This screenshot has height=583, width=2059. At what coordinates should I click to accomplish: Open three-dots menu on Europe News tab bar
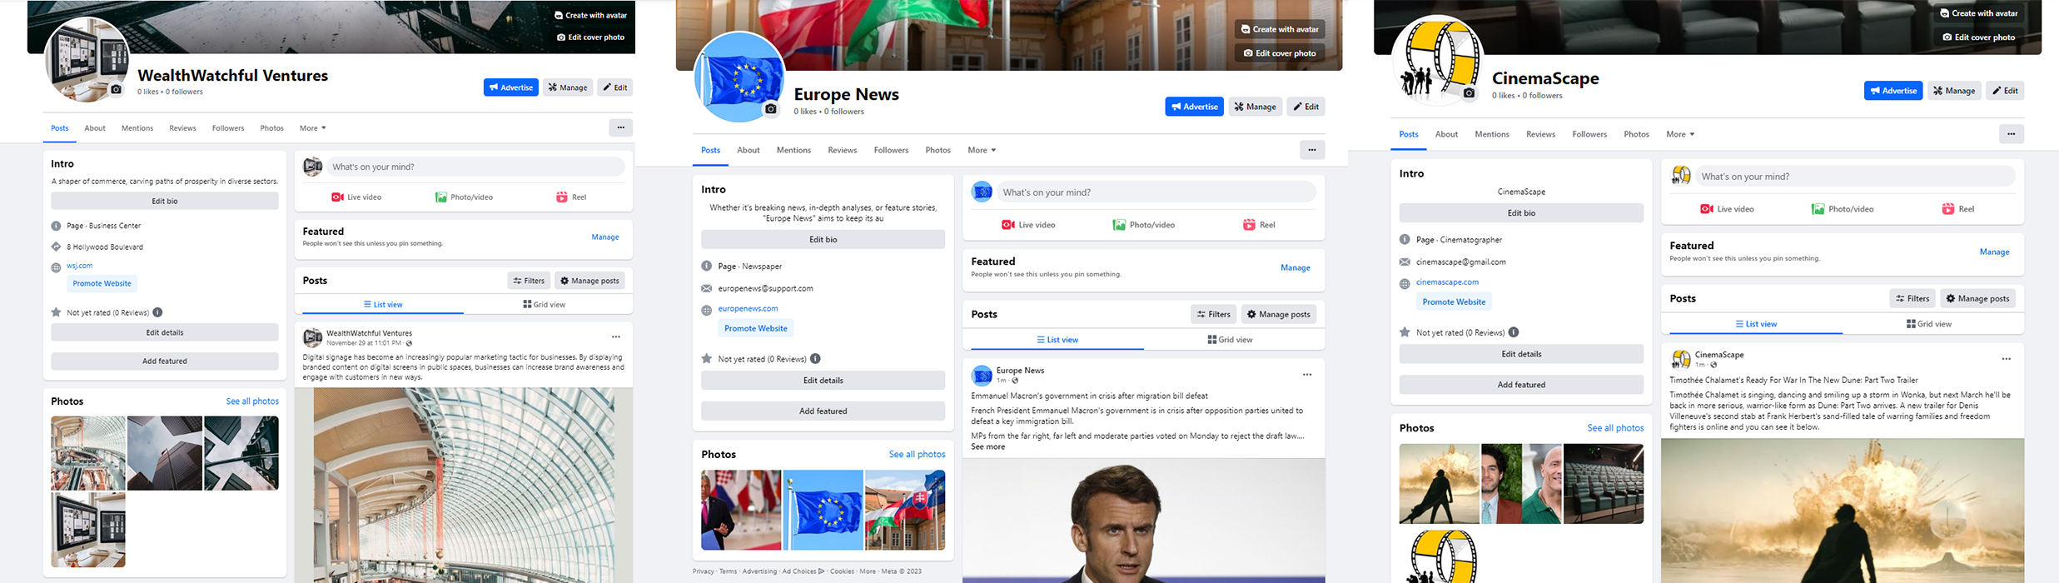tap(1312, 150)
